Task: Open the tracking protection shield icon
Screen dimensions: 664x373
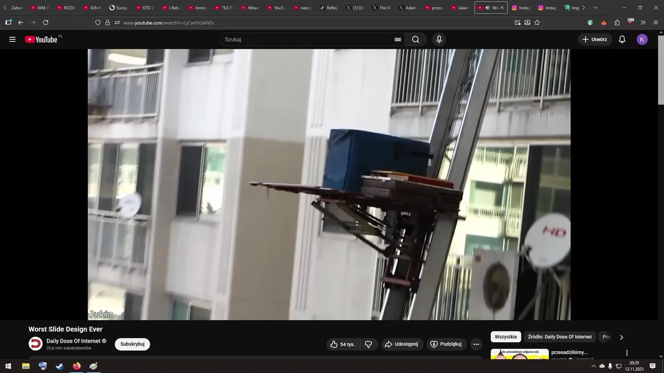Action: pyautogui.click(x=98, y=22)
